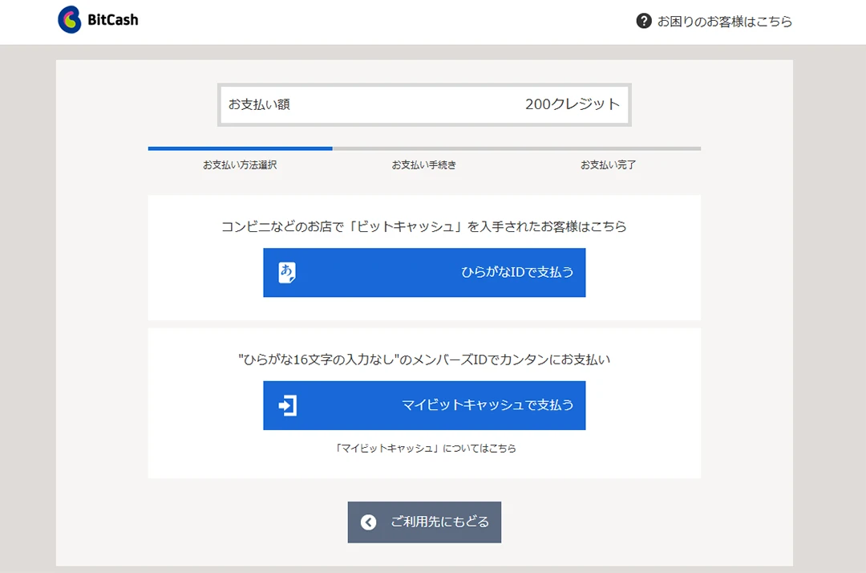
Task: Click the back chevron circle icon
Action: point(368,522)
